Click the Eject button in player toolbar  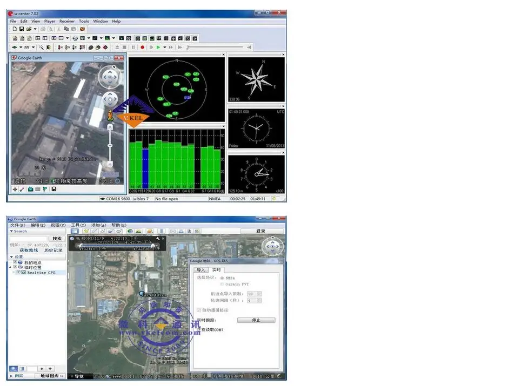(117, 48)
